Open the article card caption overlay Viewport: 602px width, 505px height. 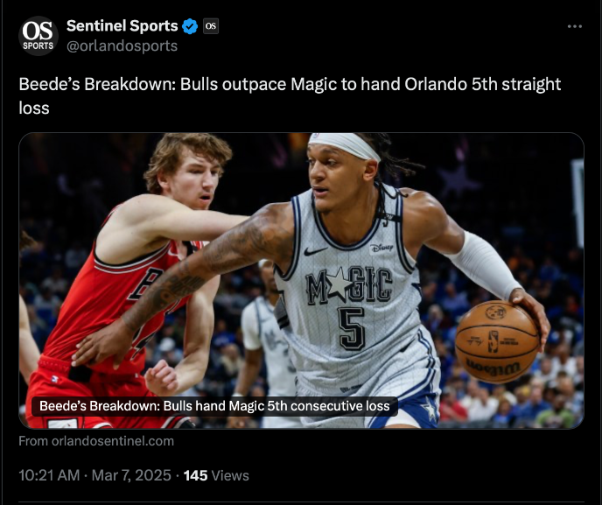pyautogui.click(x=214, y=406)
